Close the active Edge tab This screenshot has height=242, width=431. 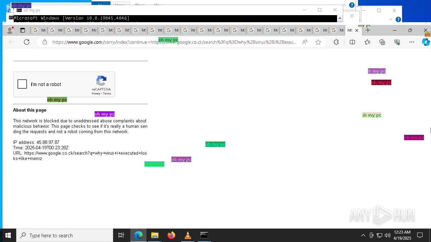tap(357, 30)
